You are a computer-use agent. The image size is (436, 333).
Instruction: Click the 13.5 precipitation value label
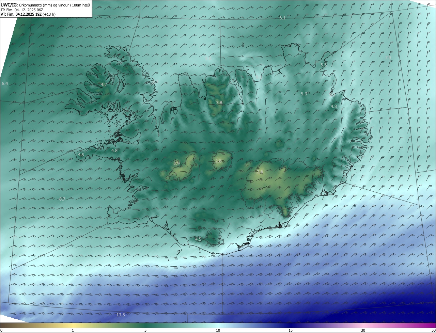pyautogui.click(x=121, y=315)
